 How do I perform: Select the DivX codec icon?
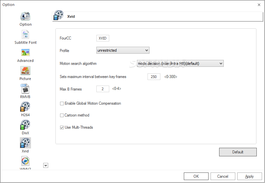(25, 125)
